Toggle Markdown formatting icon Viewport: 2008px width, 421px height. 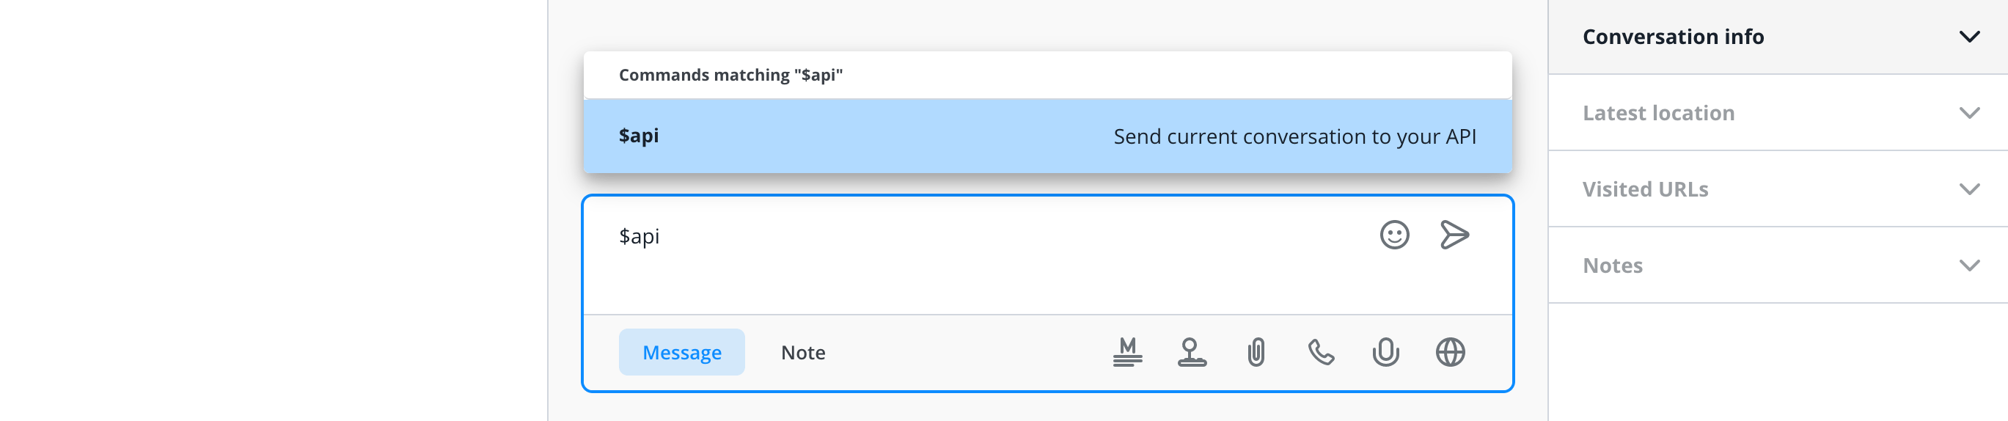point(1127,352)
